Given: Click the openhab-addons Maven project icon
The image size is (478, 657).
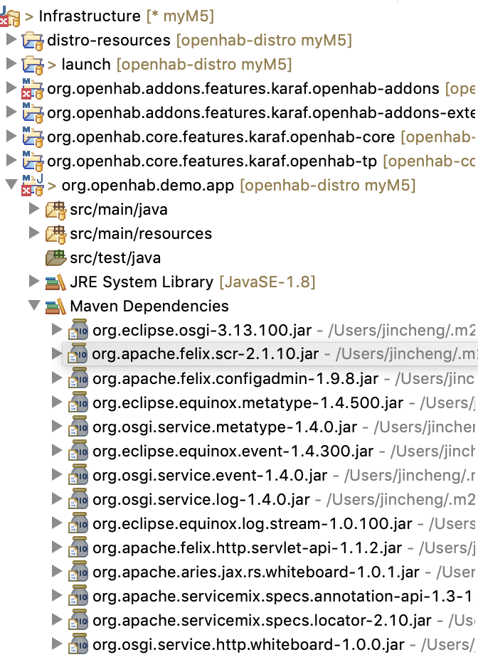Looking at the screenshot, I should [33, 89].
